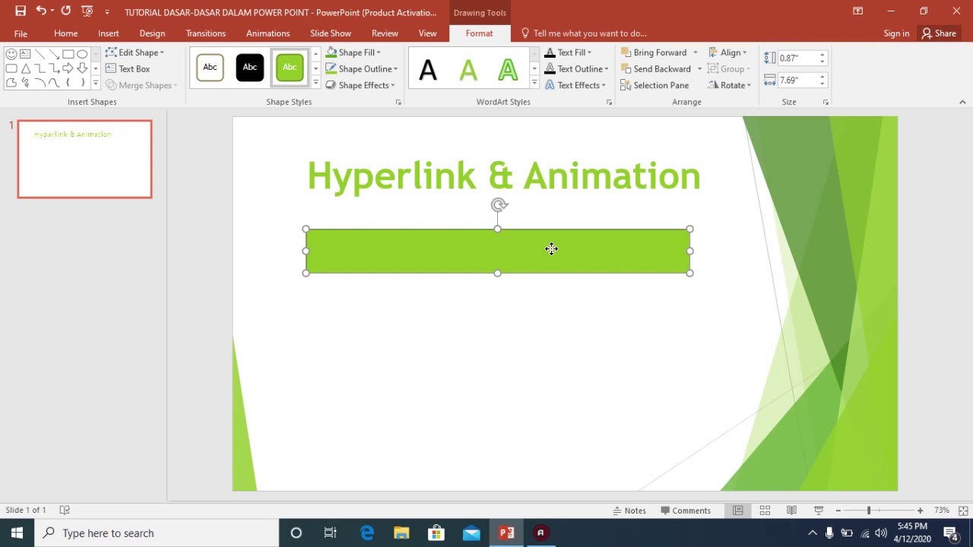Viewport: 973px width, 547px height.
Task: Switch to the Insert tab
Action: click(108, 33)
